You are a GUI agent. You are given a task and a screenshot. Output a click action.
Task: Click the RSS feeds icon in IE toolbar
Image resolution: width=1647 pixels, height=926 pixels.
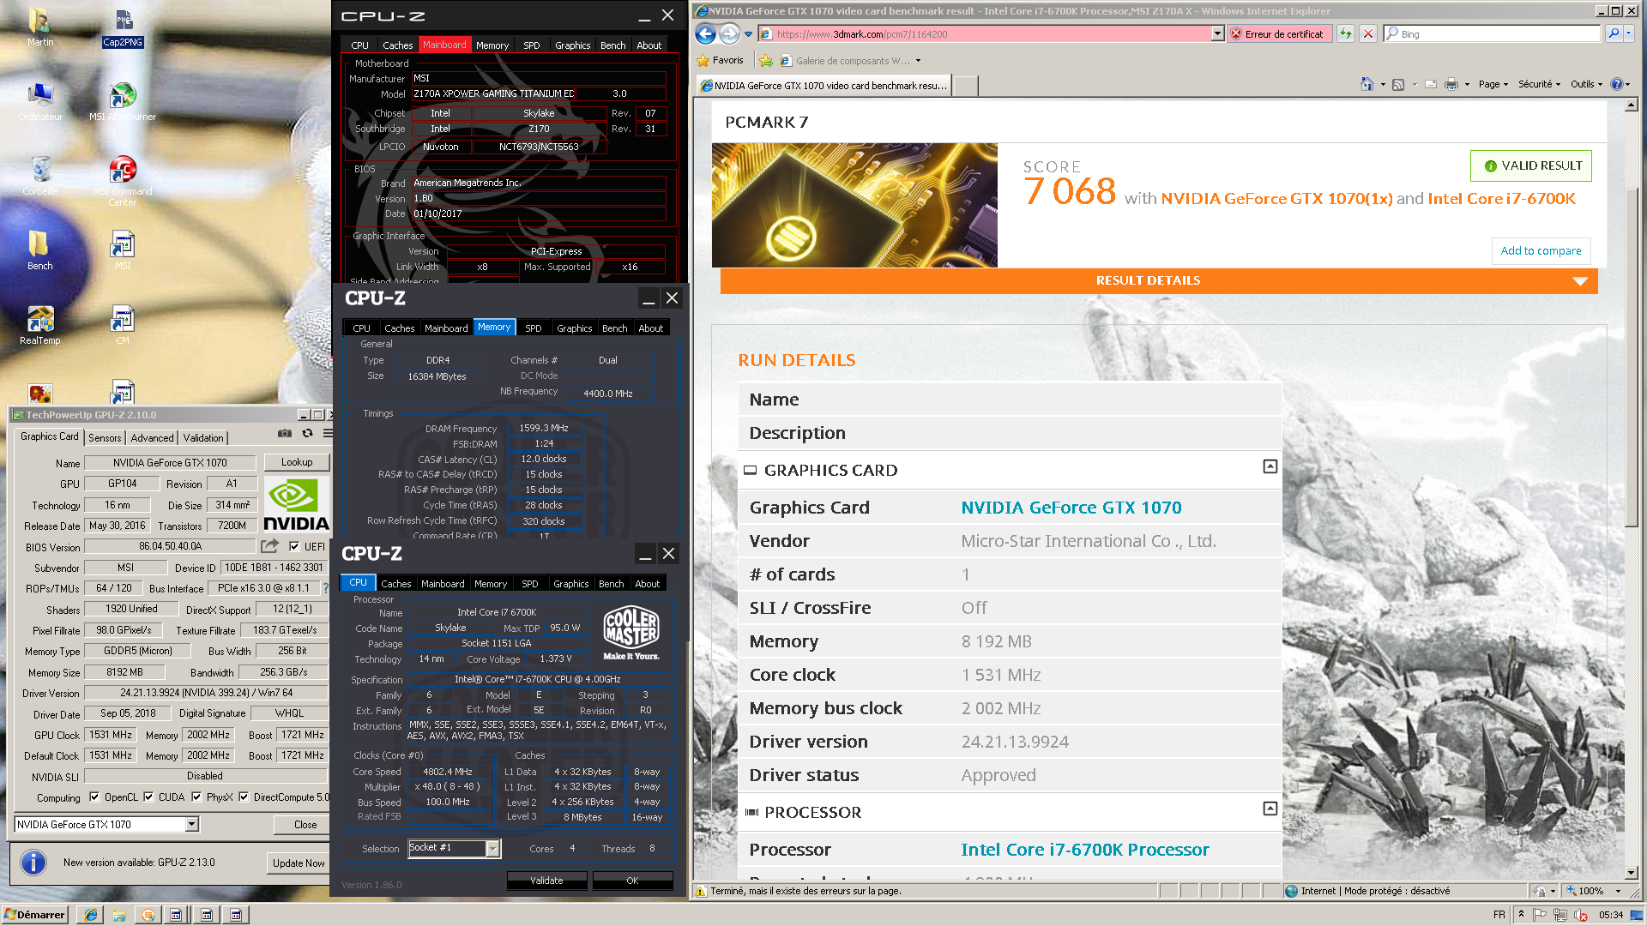tap(1398, 84)
